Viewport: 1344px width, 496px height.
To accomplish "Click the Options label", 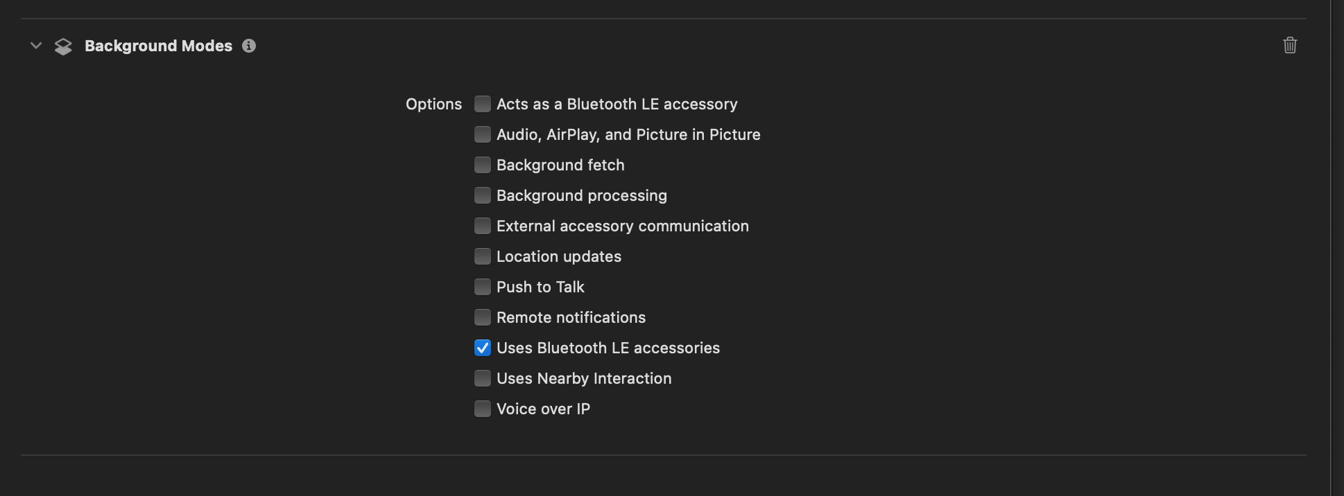I will click(x=433, y=104).
